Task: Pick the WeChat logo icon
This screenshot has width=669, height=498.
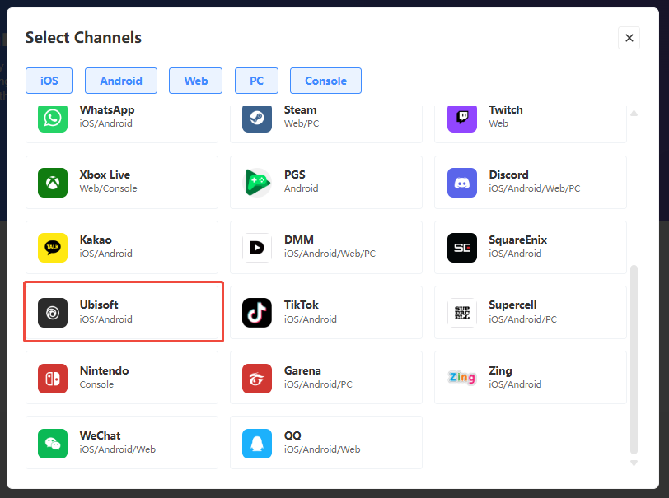Action: pyautogui.click(x=53, y=443)
